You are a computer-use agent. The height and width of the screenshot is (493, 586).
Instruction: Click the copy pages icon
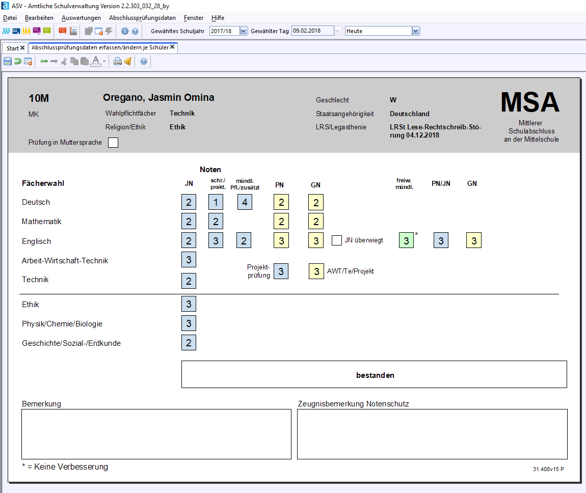pyautogui.click(x=74, y=61)
